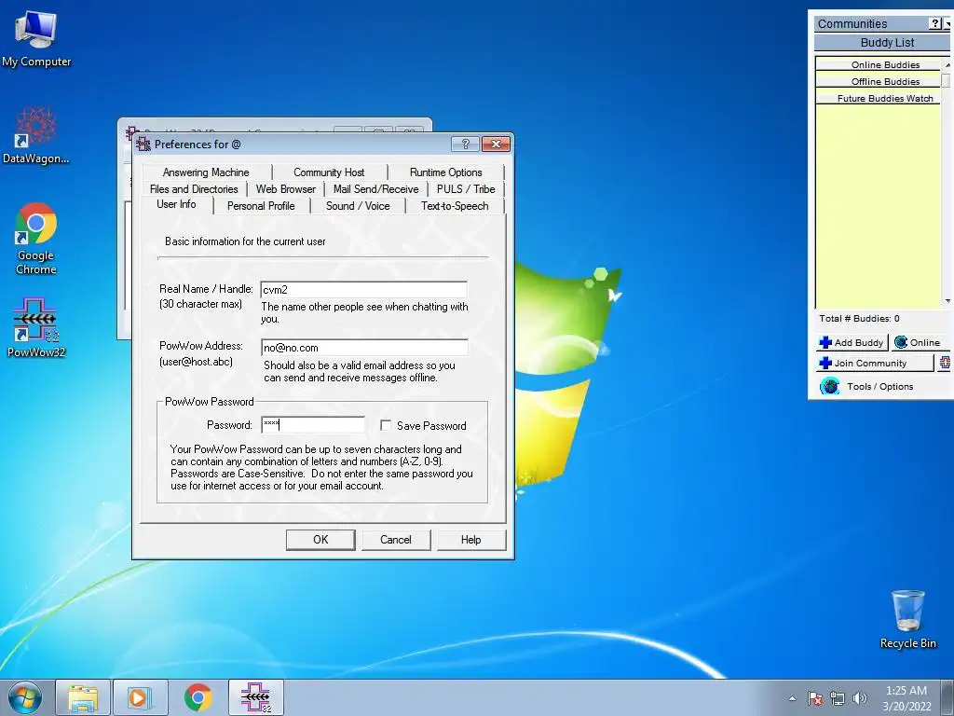Select the Text-to-Speech tab
The image size is (954, 716).
click(x=455, y=206)
